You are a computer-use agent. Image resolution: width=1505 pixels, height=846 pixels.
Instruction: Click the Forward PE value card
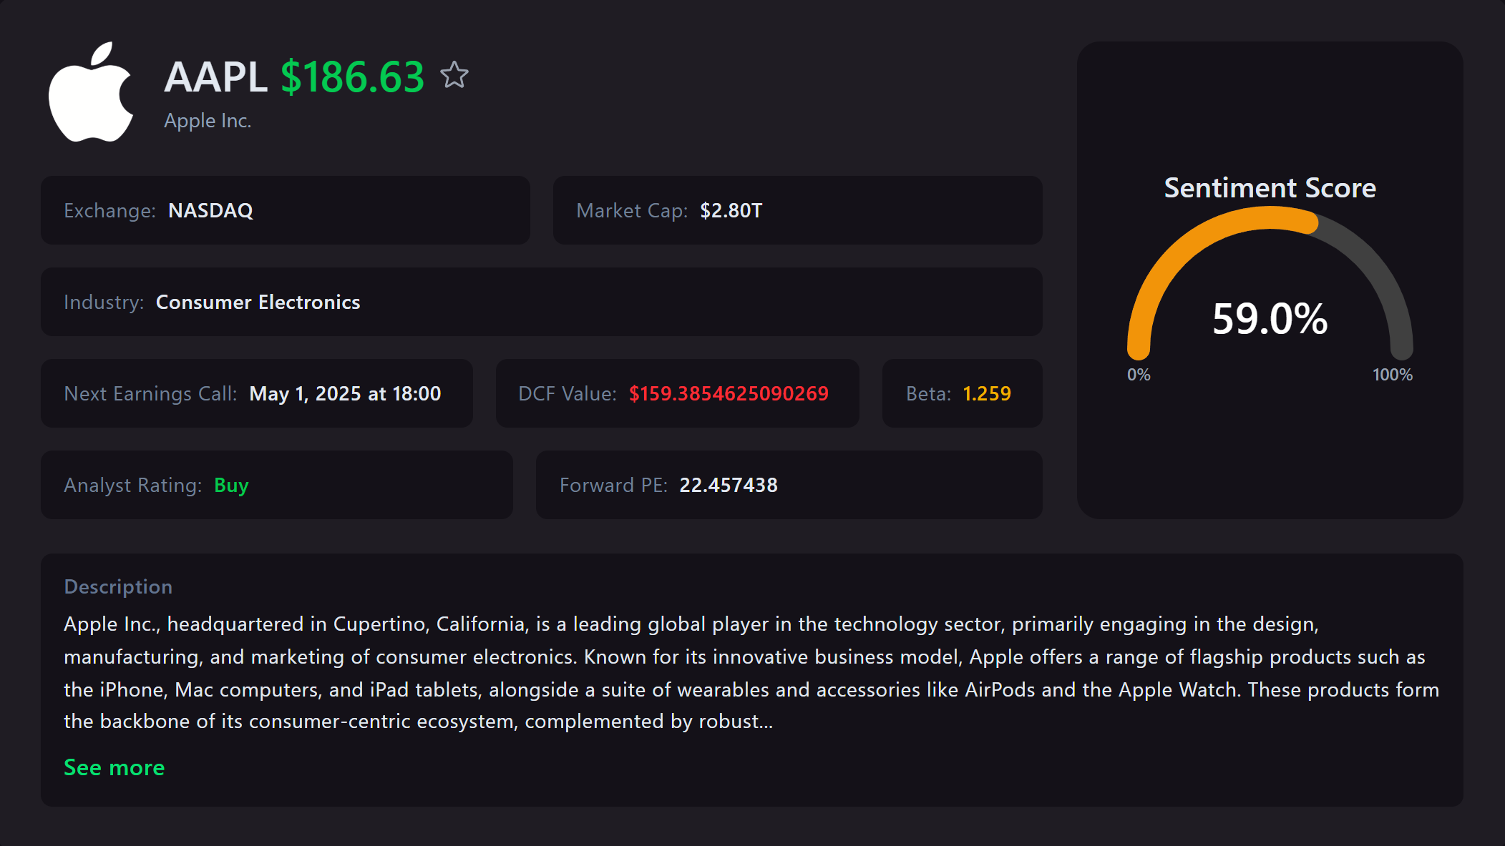click(788, 485)
